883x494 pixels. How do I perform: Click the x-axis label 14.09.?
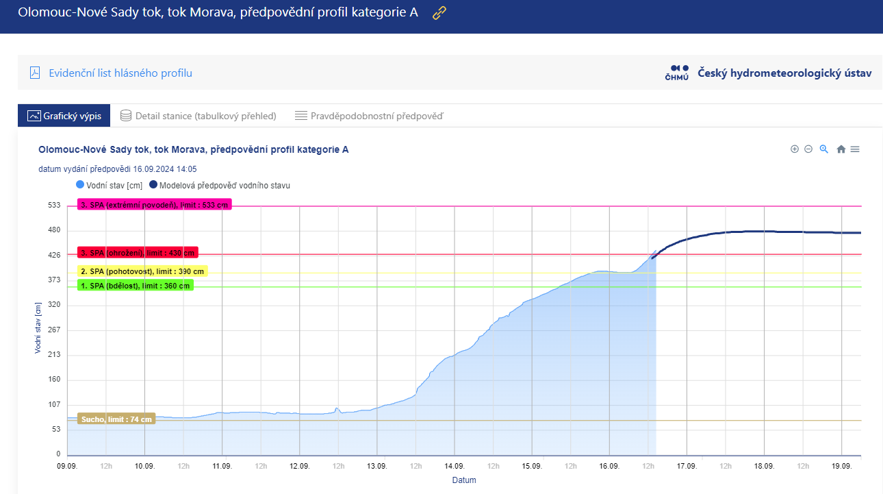(455, 466)
